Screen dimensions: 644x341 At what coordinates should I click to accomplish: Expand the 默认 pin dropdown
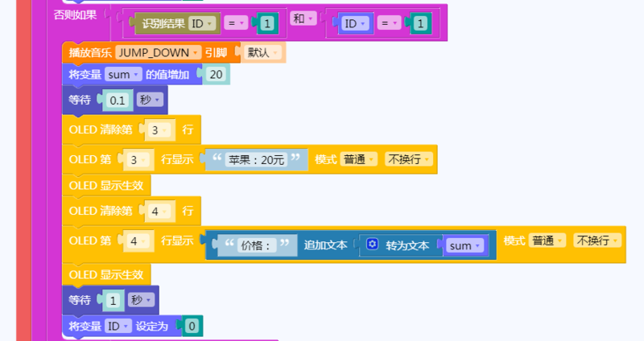(x=262, y=53)
